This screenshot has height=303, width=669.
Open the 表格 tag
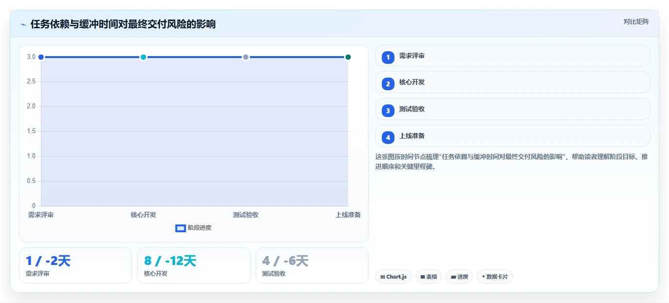[429, 277]
